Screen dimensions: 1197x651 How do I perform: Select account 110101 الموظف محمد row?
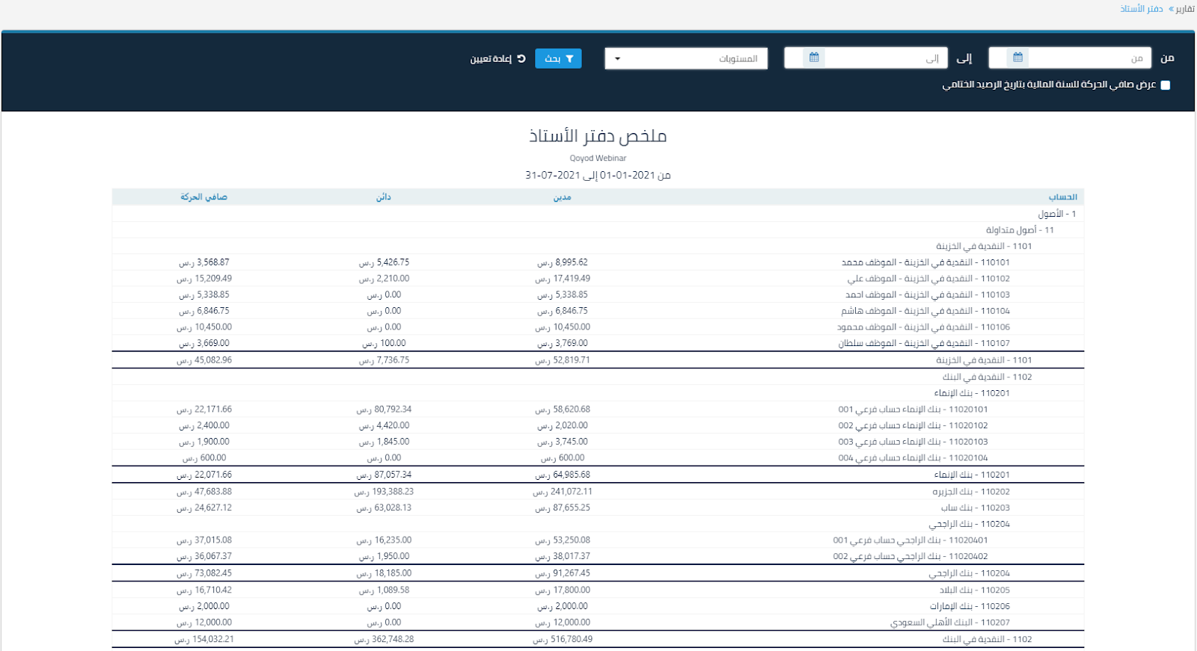(925, 262)
